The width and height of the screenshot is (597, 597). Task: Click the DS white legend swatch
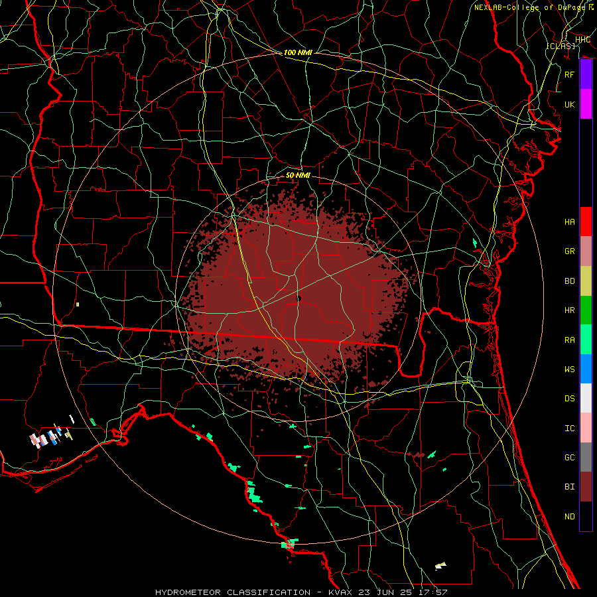pyautogui.click(x=586, y=398)
